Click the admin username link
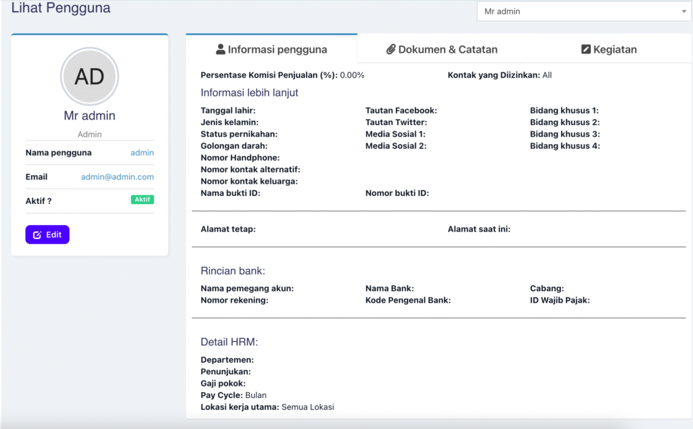 142,153
